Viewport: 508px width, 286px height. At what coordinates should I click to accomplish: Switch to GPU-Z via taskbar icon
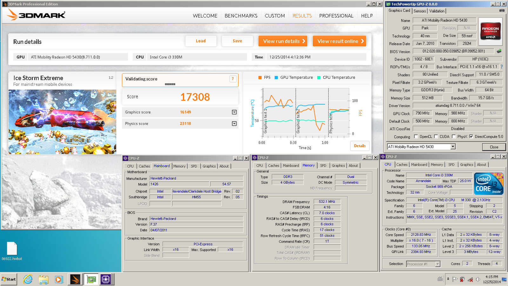pyautogui.click(x=91, y=279)
